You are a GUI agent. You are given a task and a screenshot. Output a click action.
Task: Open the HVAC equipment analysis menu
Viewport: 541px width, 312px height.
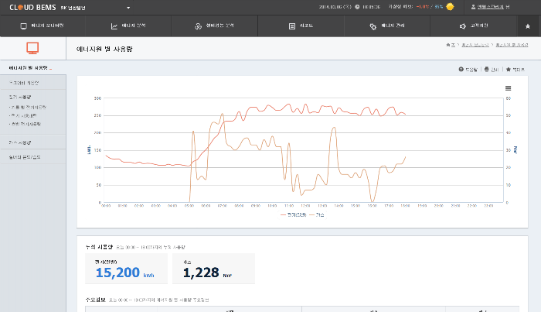[x=215, y=26]
